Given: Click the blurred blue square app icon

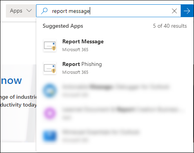Looking at the screenshot, I should click(x=50, y=136).
